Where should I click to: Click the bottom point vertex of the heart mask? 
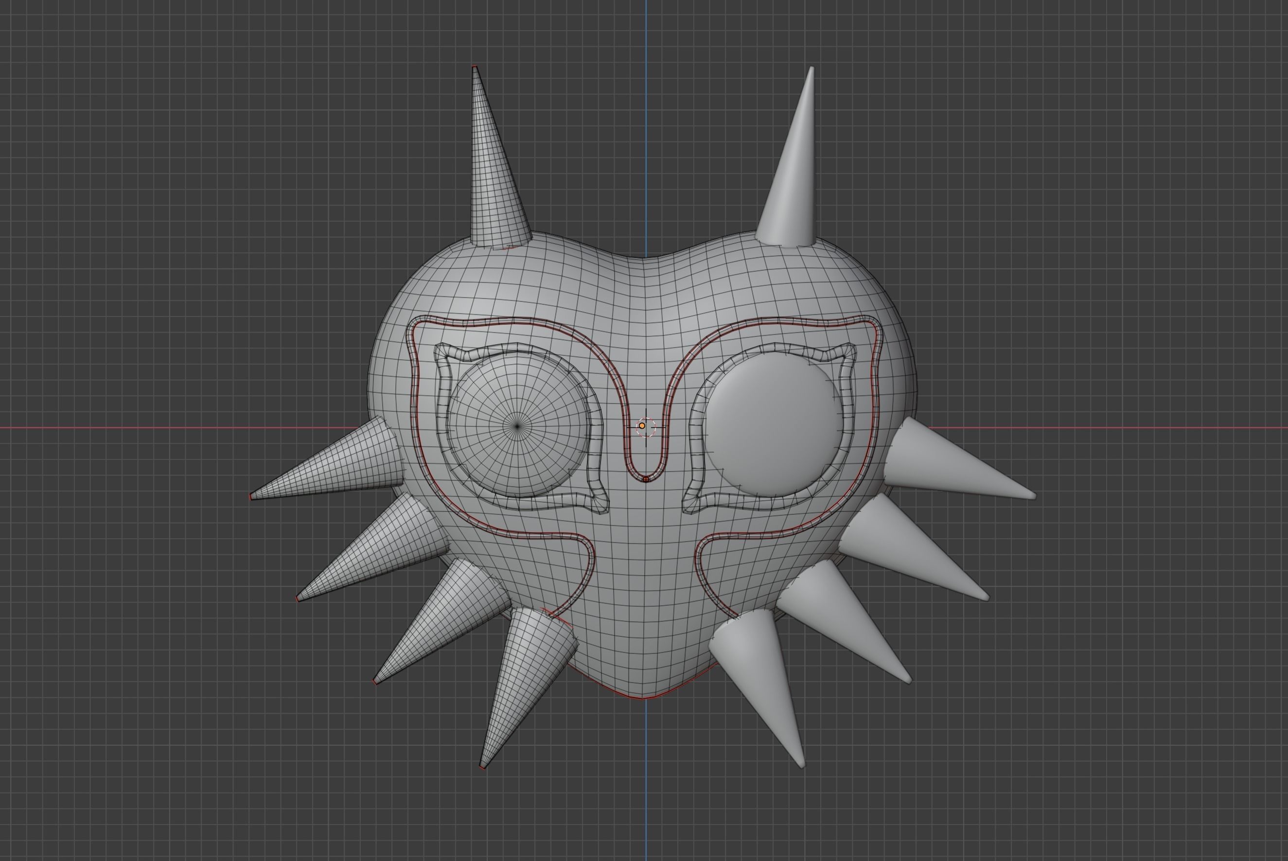tap(643, 699)
